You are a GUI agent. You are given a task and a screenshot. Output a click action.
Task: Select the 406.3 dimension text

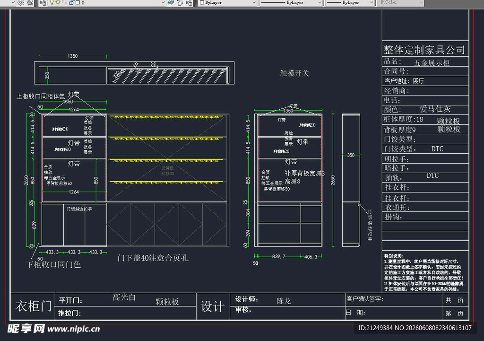pos(310,257)
